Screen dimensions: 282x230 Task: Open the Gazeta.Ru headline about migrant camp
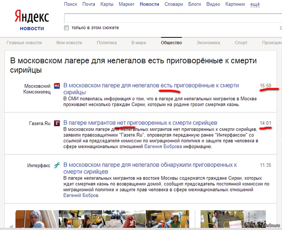(140, 122)
